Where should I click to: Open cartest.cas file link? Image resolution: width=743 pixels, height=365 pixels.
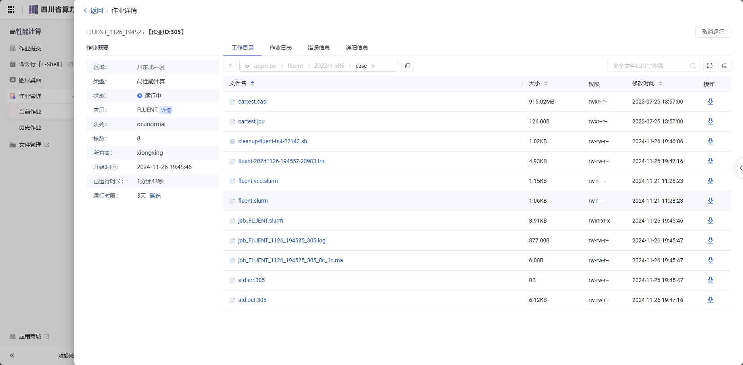pyautogui.click(x=252, y=102)
